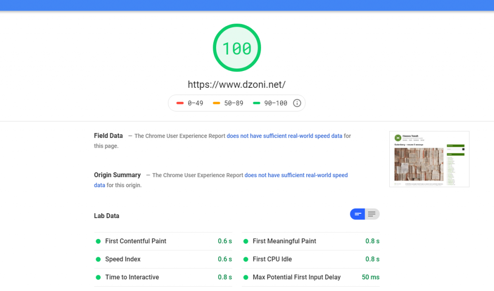Screen dimensions: 494x291
Task: Click the green dot beside Time to Interactive
Action: point(98,277)
